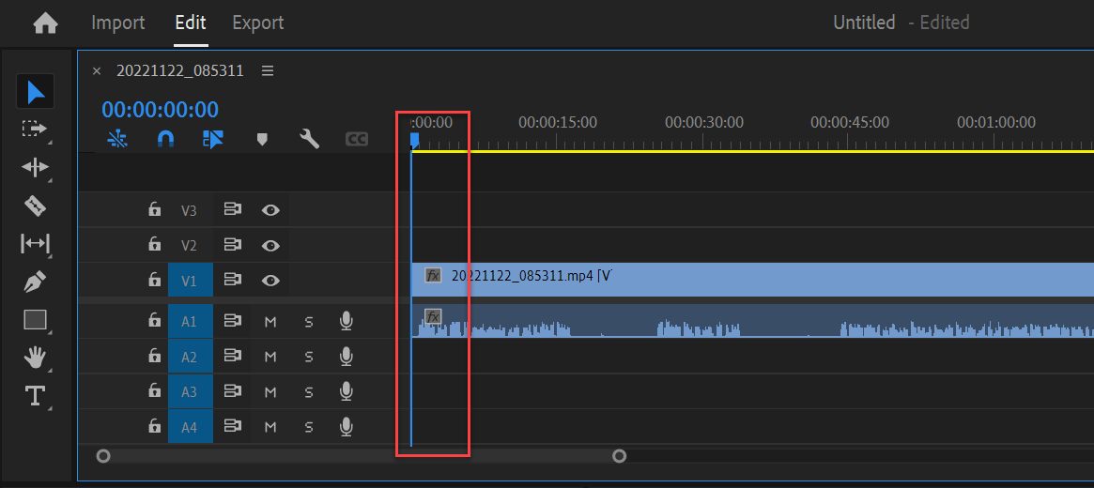Open Timeline Display Settings wrench

click(309, 140)
